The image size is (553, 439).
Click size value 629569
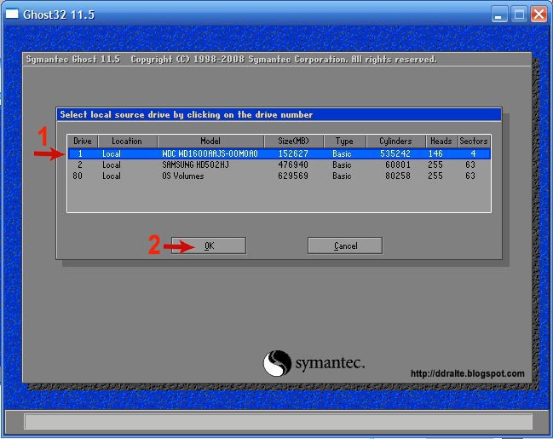pyautogui.click(x=293, y=176)
